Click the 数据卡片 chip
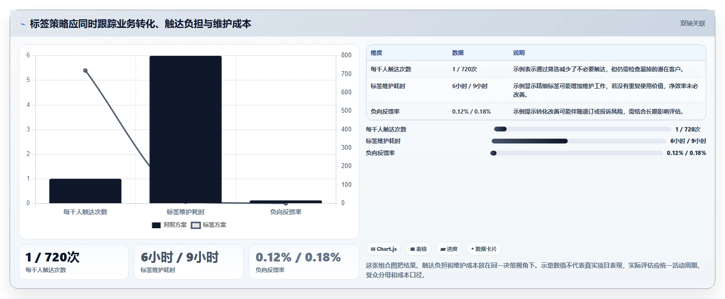 coord(484,249)
